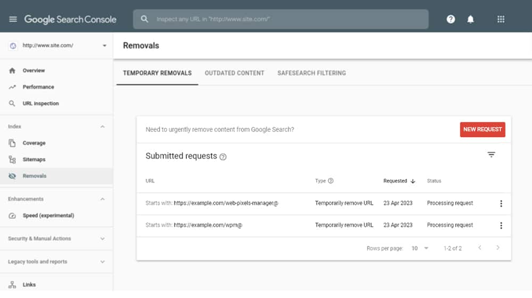Click the property globe icon
532x298 pixels.
pyautogui.click(x=13, y=46)
